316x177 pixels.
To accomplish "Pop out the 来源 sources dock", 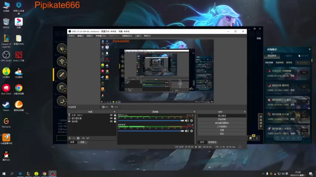I will tap(115, 112).
